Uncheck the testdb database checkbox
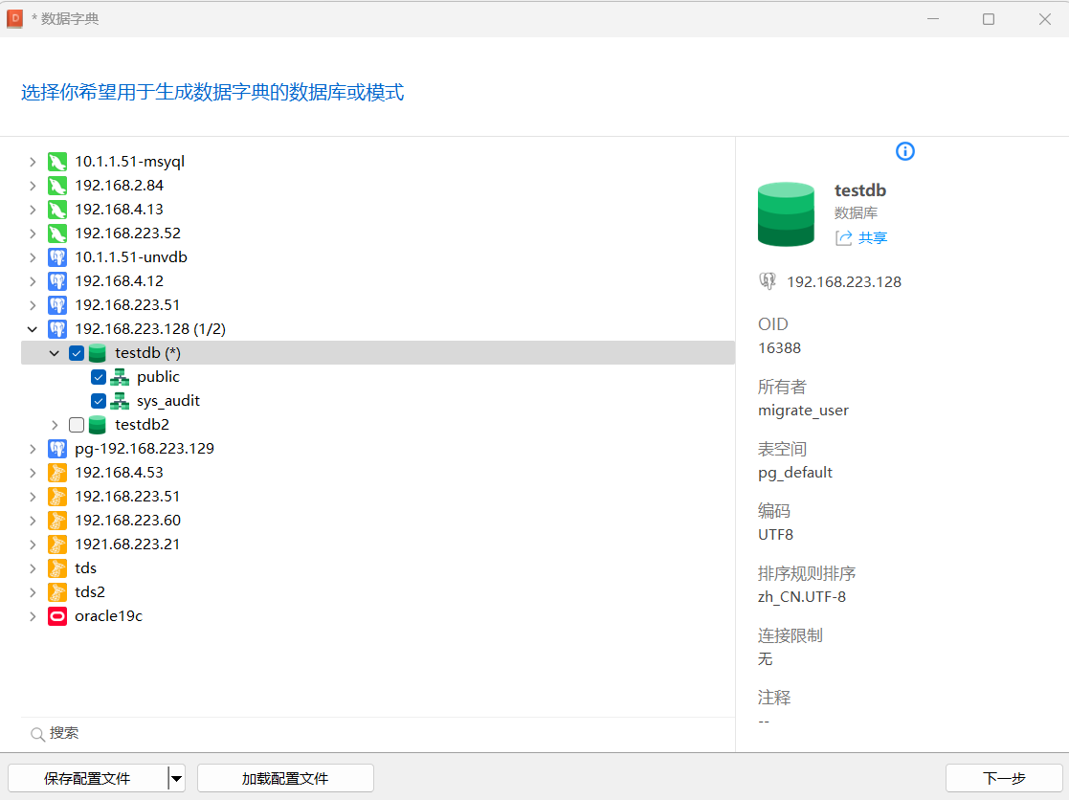The width and height of the screenshot is (1069, 800). coord(77,353)
